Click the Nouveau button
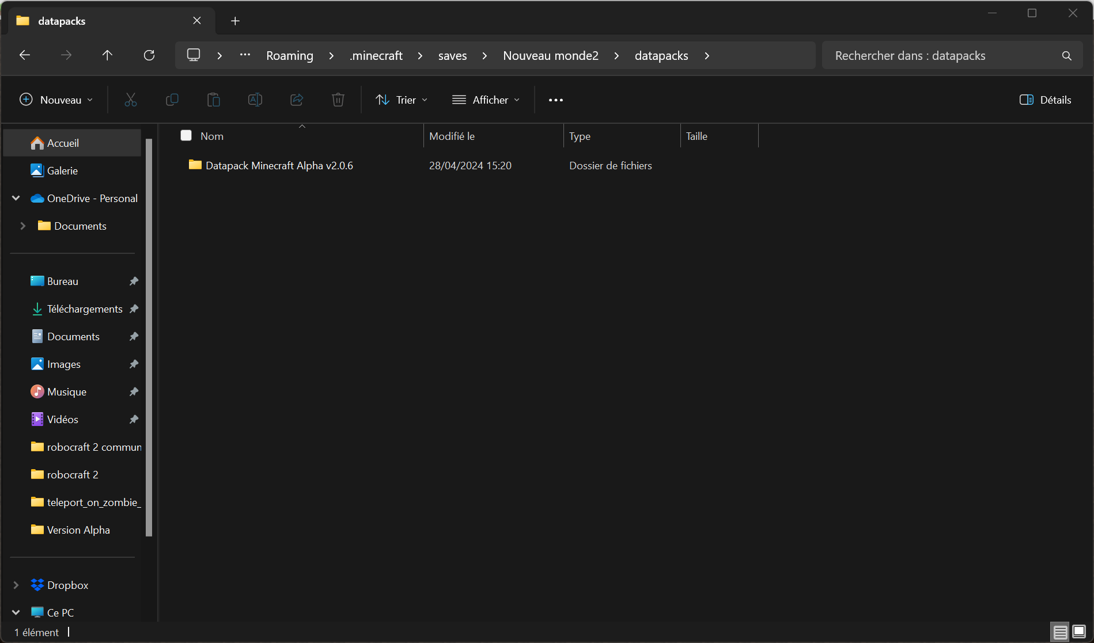This screenshot has width=1094, height=643. coord(56,100)
